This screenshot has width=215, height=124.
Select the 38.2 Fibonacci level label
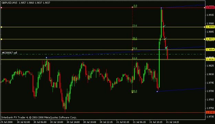click(x=135, y=38)
